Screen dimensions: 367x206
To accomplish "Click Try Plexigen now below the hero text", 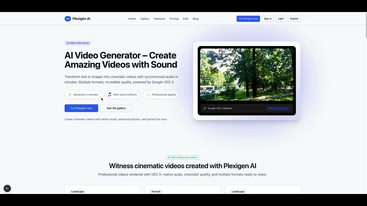I will coord(81,108).
